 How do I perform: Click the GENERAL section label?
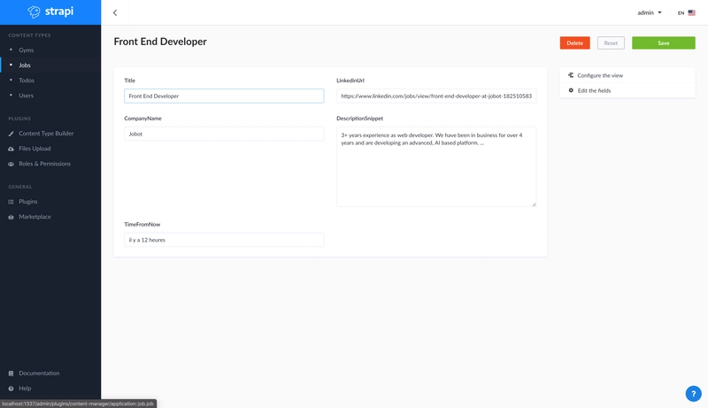coord(19,187)
